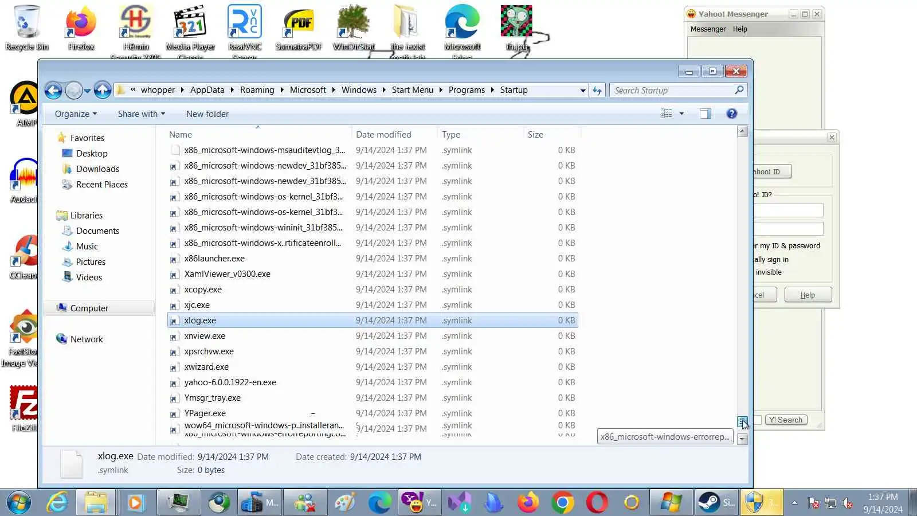Screen dimensions: 917x516
Task: Select the WinDirStat desktop shortcut
Action: coord(354,28)
